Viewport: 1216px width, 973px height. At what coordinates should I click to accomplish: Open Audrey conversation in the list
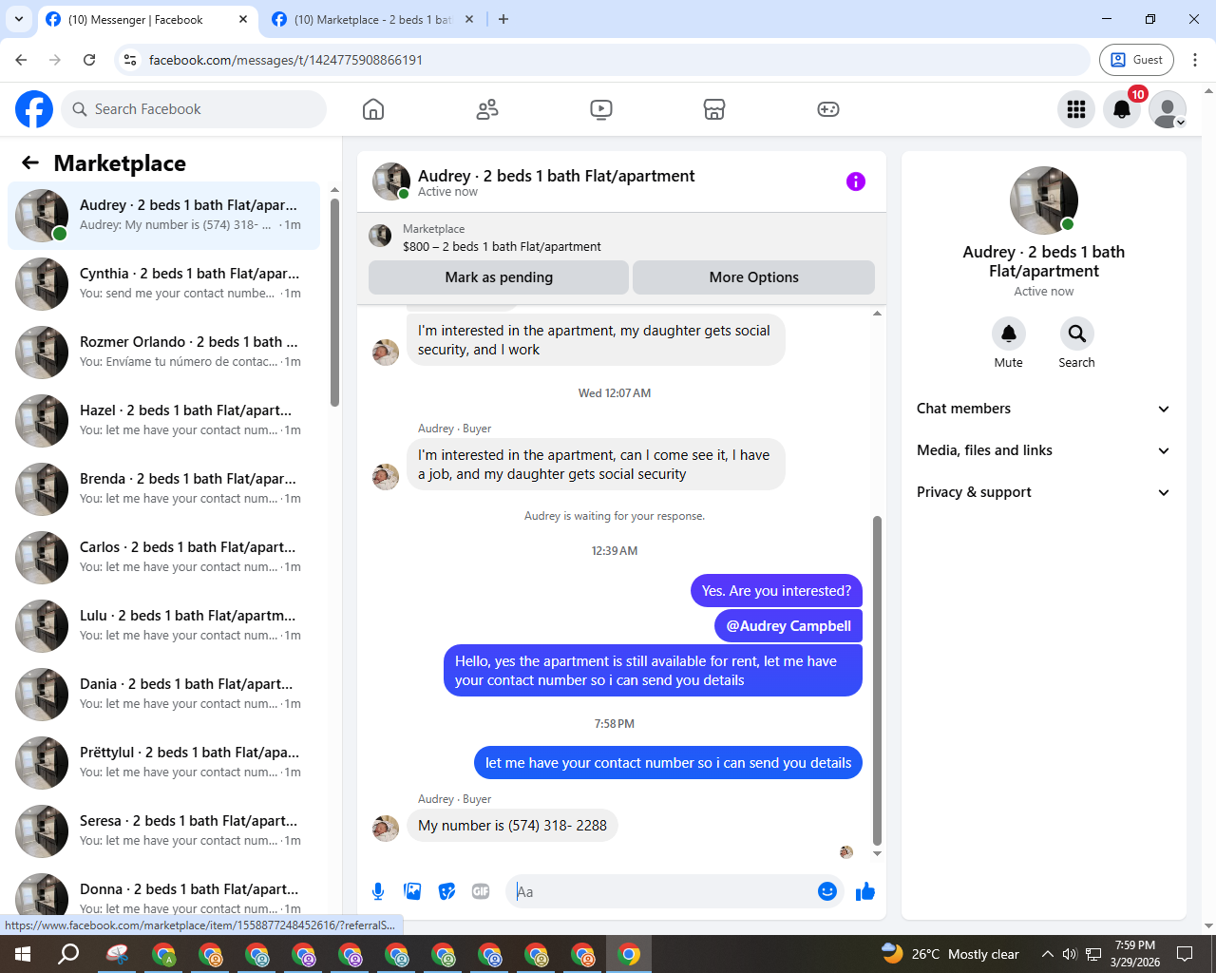(163, 216)
